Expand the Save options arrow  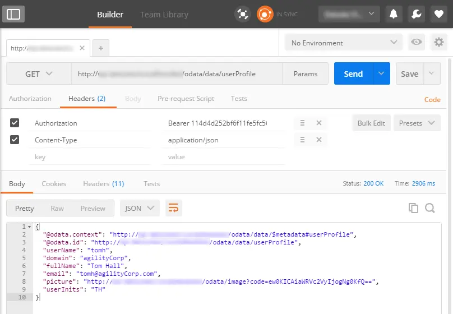point(432,73)
